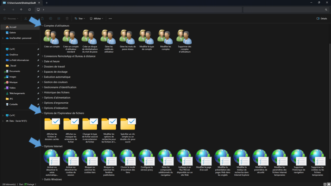The height and width of the screenshot is (186, 331).
Task: Click the back navigation arrow
Action: (x=5, y=10)
